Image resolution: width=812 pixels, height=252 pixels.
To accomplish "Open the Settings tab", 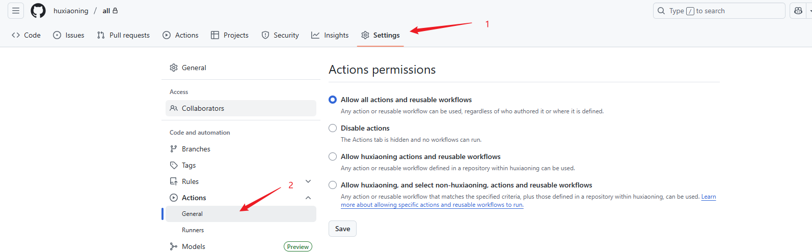I will point(381,35).
